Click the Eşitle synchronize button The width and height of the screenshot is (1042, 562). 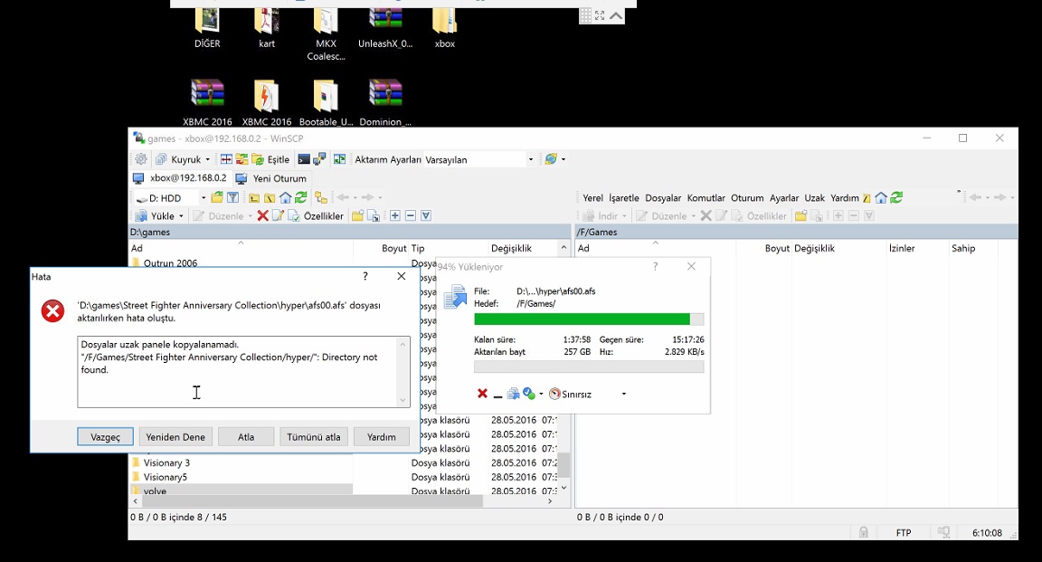pyautogui.click(x=271, y=159)
